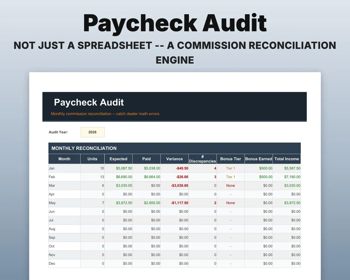The width and height of the screenshot is (350, 280).
Task: Click May Bonus Tier 'None' cell
Action: point(231,203)
